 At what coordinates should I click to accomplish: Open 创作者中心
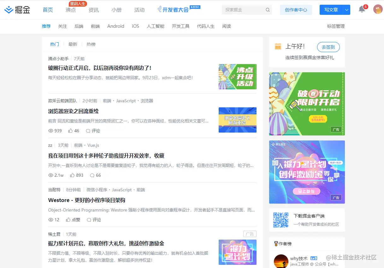(296, 10)
